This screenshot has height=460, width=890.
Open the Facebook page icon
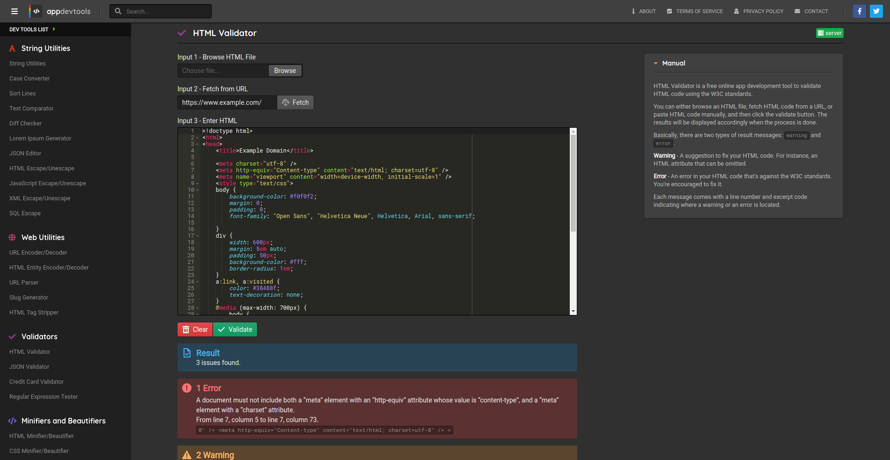click(859, 11)
